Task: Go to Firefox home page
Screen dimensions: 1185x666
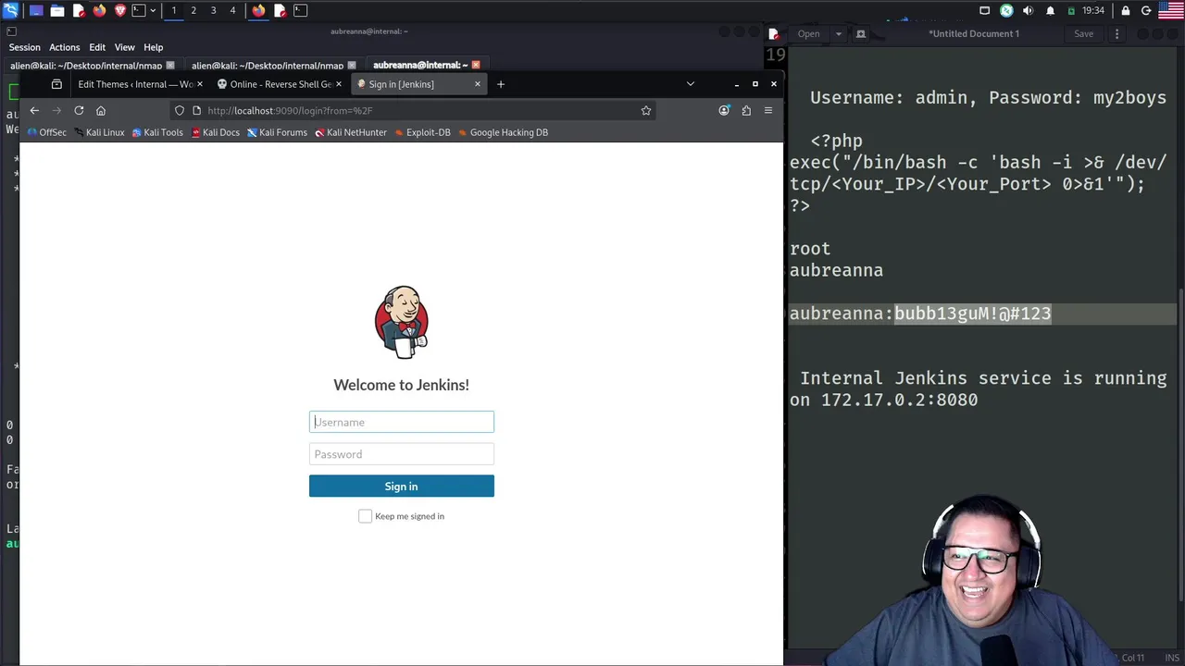Action: (x=101, y=110)
